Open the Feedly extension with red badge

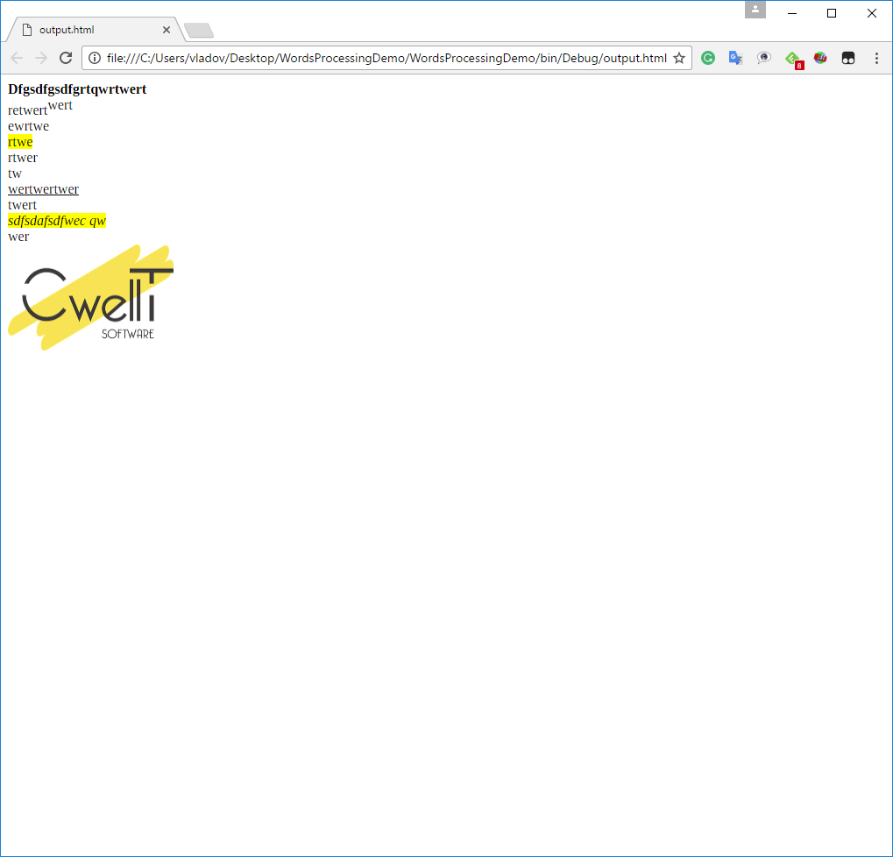coord(794,60)
